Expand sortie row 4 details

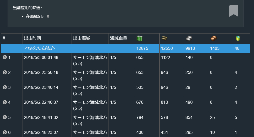(5, 102)
